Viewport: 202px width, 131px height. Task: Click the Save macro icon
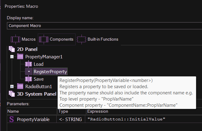pos(29,79)
